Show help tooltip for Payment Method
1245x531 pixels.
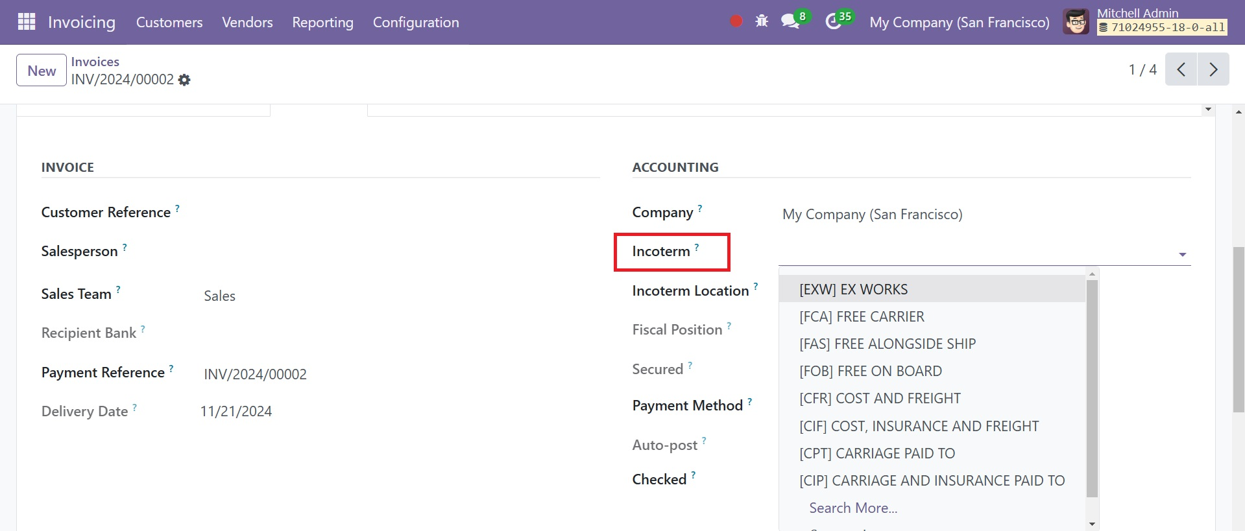tap(749, 401)
